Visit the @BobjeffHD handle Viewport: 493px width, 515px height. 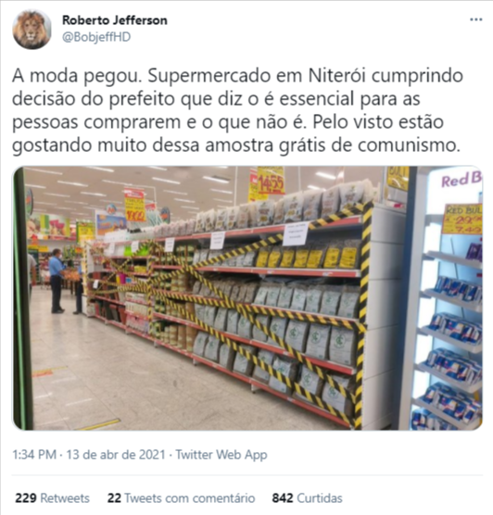click(x=96, y=37)
